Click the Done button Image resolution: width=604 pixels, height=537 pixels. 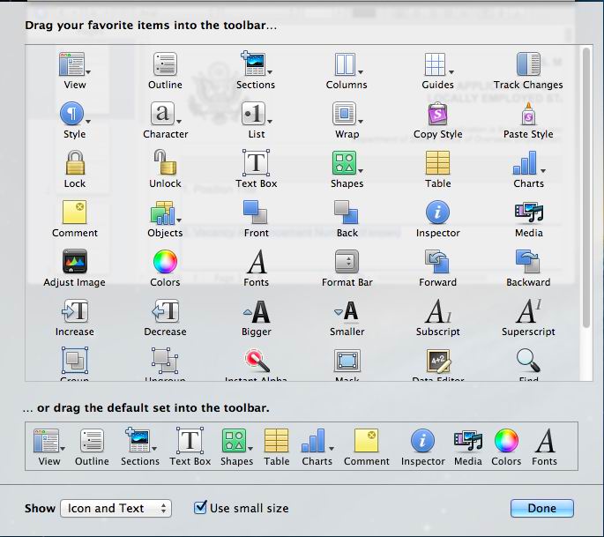coord(542,508)
